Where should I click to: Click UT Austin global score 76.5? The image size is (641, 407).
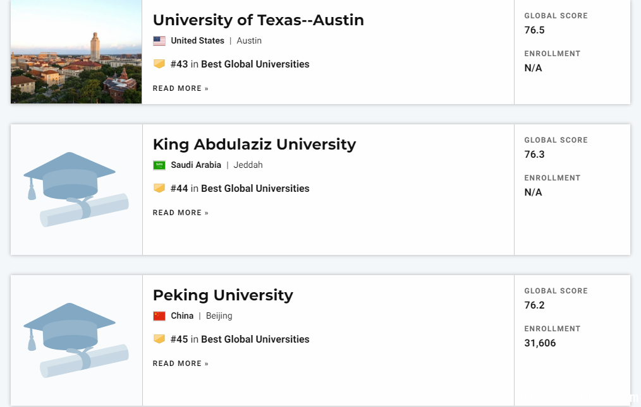pos(534,30)
